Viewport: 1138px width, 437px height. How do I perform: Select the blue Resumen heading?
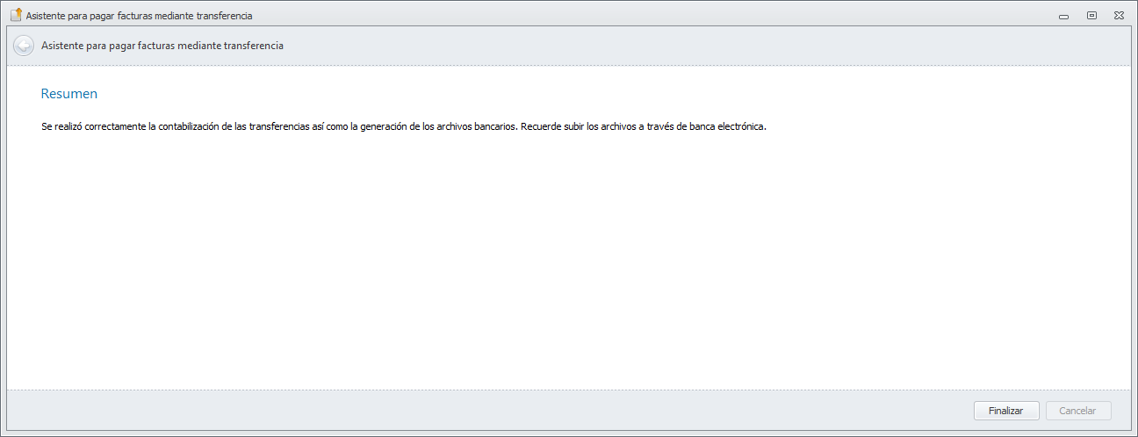tap(69, 93)
